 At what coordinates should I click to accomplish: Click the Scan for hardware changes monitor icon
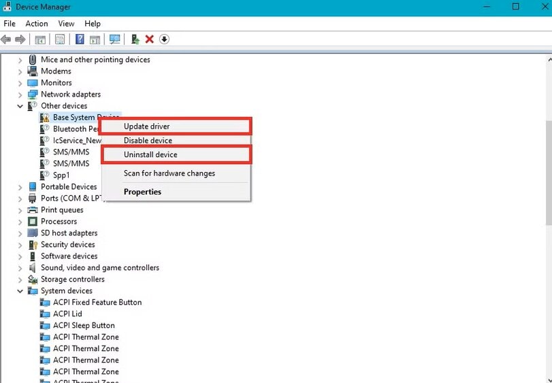tap(114, 39)
